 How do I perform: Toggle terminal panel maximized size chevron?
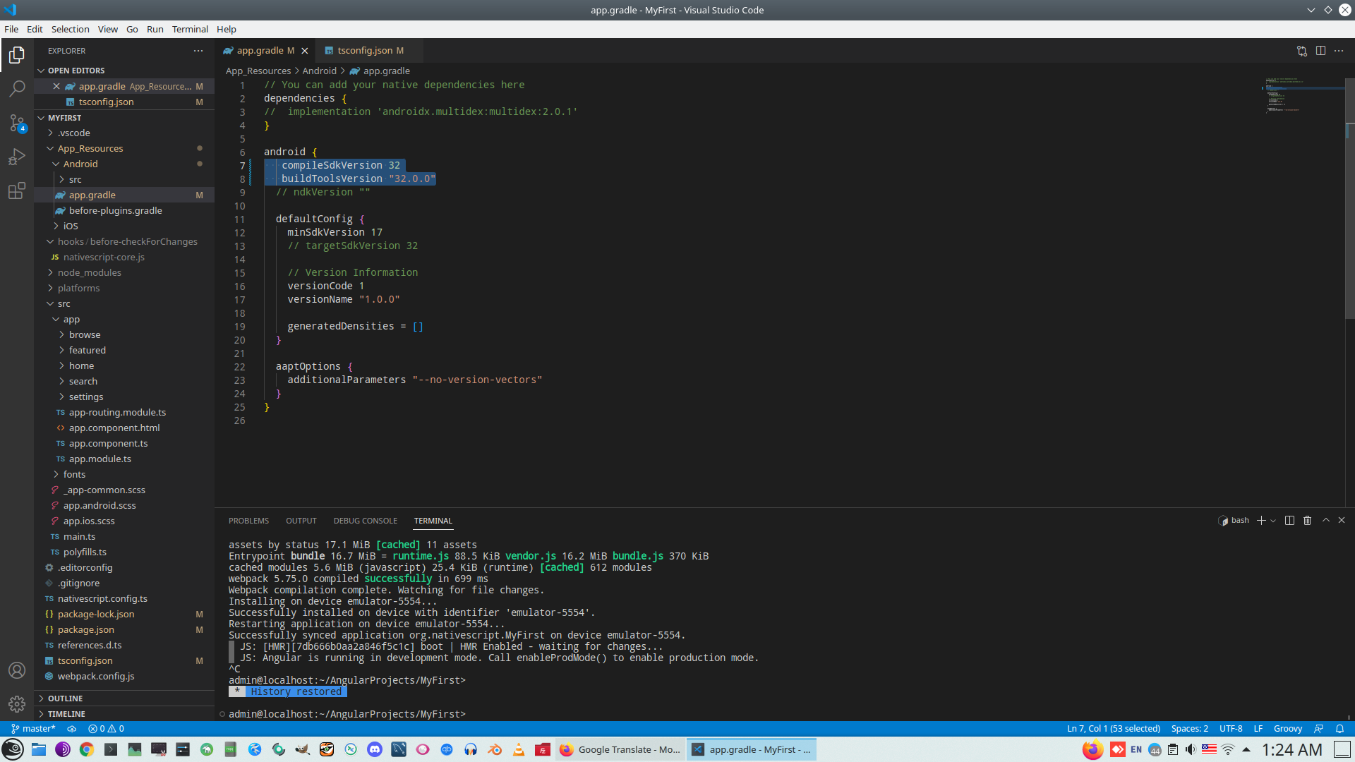1325,521
